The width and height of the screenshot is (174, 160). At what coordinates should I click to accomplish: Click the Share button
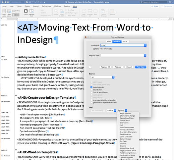(155, 6)
